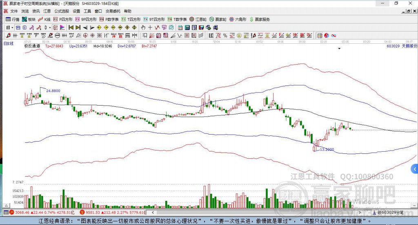
Task: Click the inner window restore button
Action: coord(409,11)
